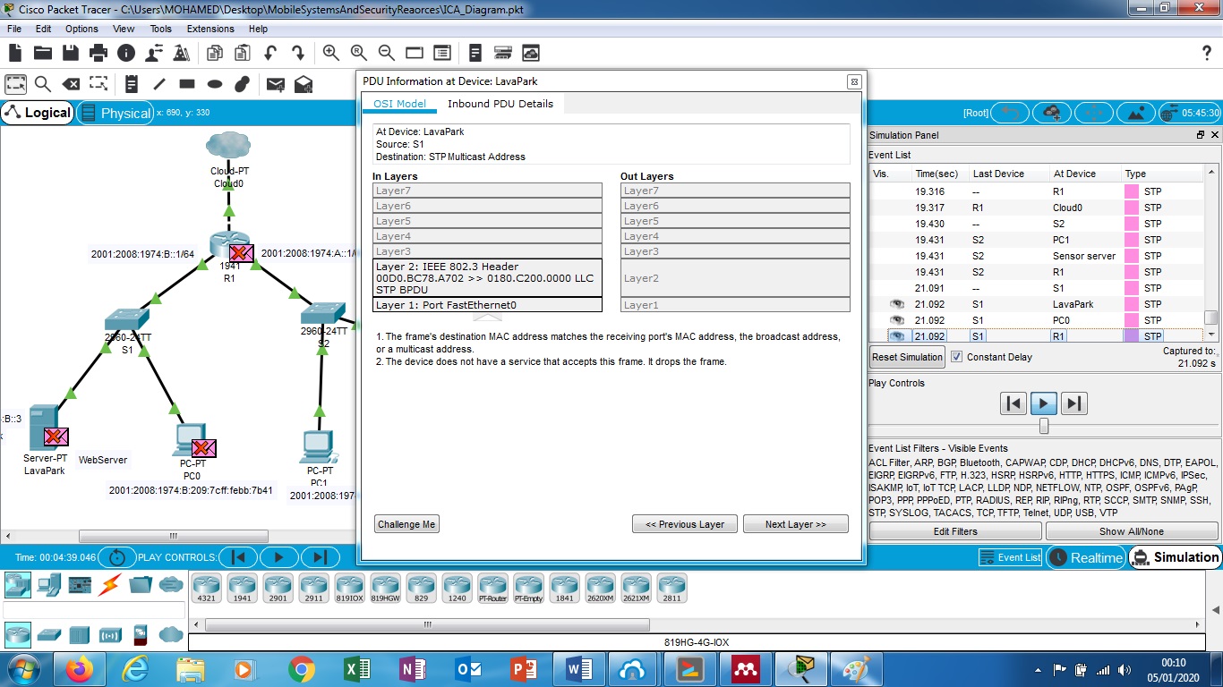Image resolution: width=1223 pixels, height=687 pixels.
Task: Switch to Inbound PDU Details tab
Action: (x=500, y=104)
